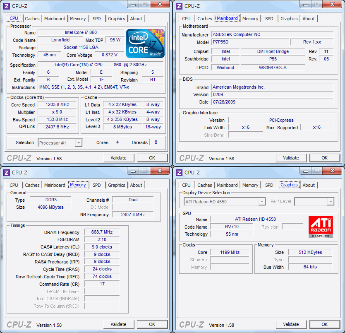
Task: Select the Memory tab in the Mainboard window
Action: click(250, 19)
